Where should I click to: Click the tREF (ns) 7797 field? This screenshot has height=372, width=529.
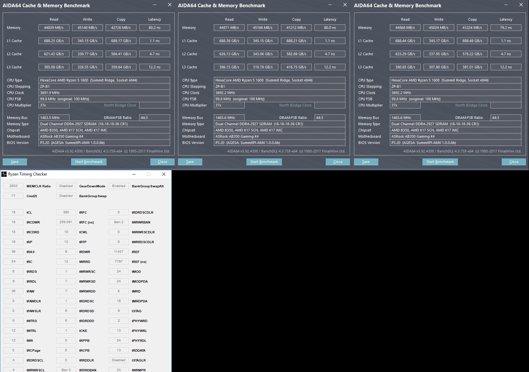point(119,262)
